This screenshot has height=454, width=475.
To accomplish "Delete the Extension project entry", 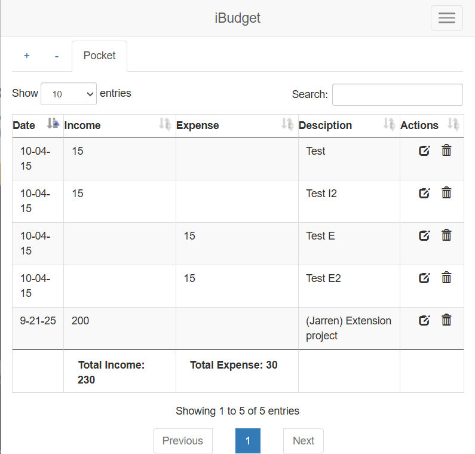I will (x=446, y=320).
